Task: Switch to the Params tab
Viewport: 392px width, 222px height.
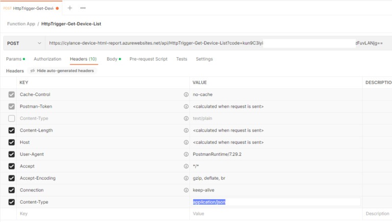Action: (x=15, y=59)
